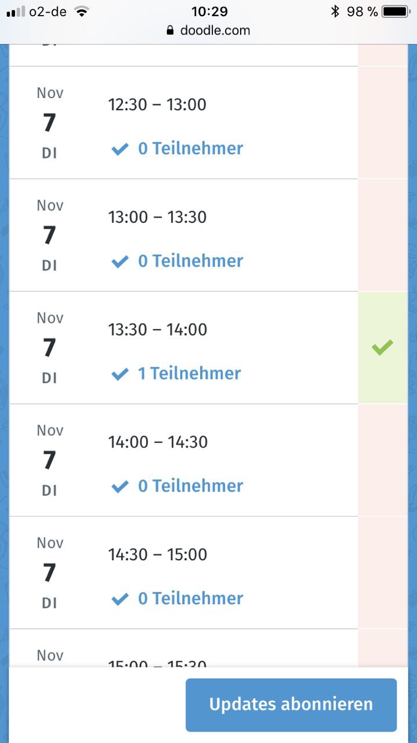Tap the lock icon beside doodle.com
This screenshot has width=417, height=743.
(x=170, y=30)
